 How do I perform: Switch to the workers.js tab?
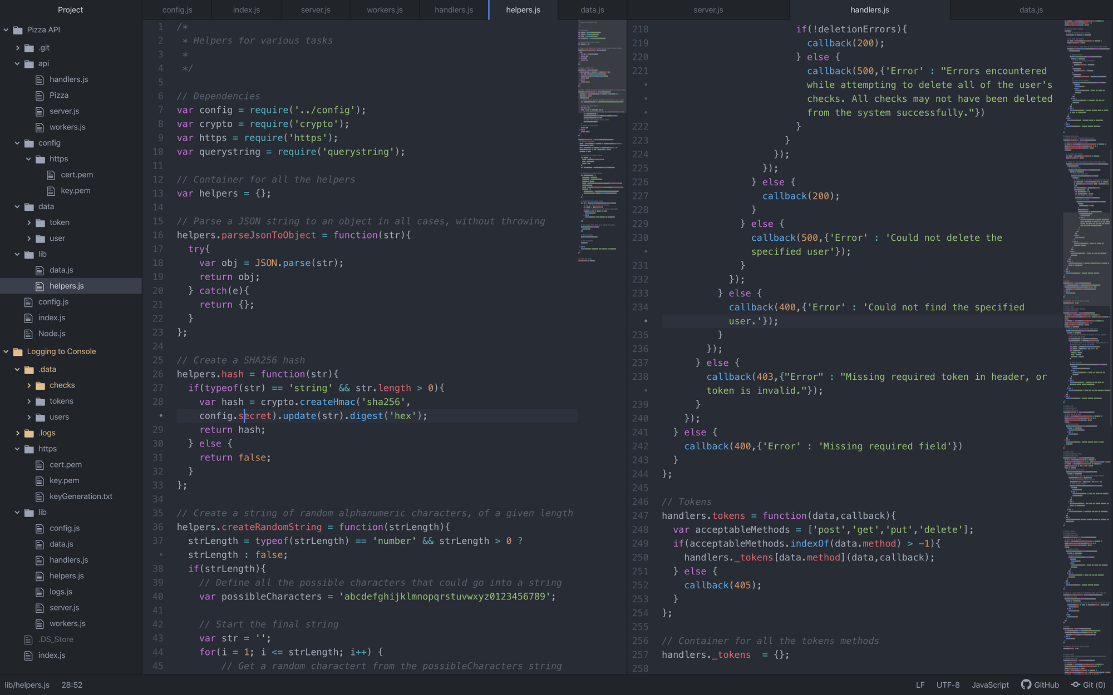tap(385, 10)
